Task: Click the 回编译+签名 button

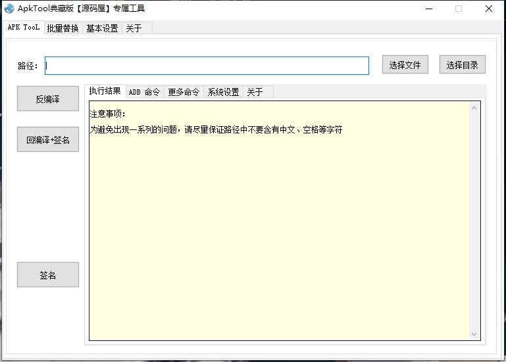Action: (48, 139)
